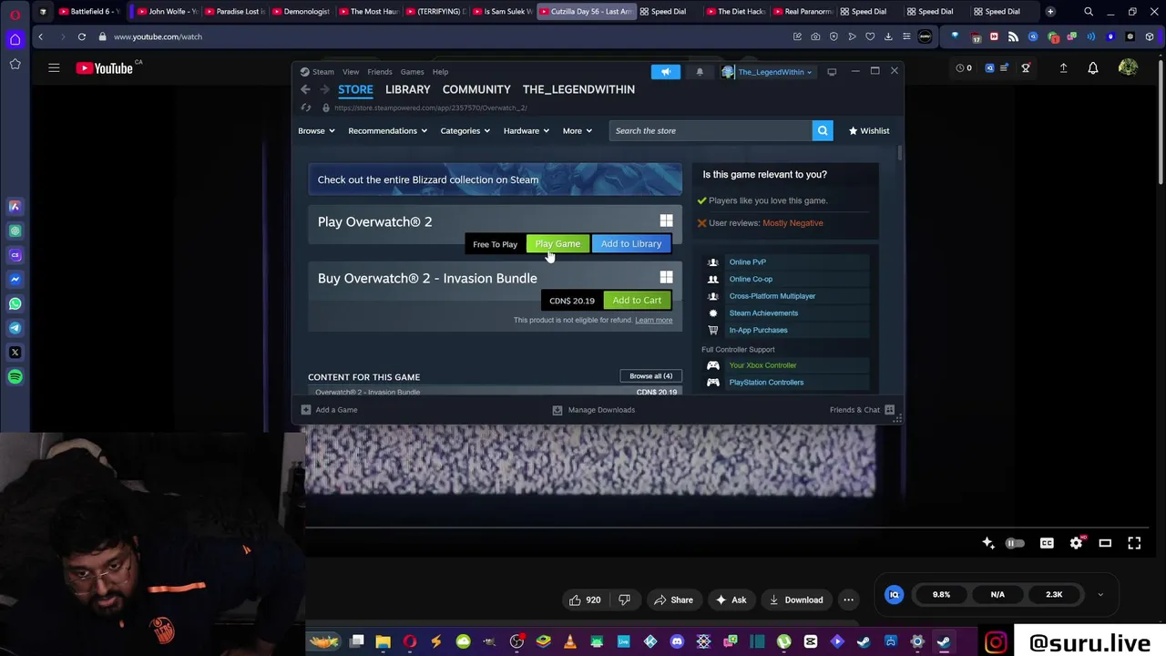The image size is (1166, 656).
Task: Toggle closed captions on the player
Action: tap(1047, 543)
